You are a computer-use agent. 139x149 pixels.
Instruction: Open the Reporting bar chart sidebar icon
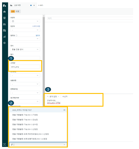coord(4,37)
